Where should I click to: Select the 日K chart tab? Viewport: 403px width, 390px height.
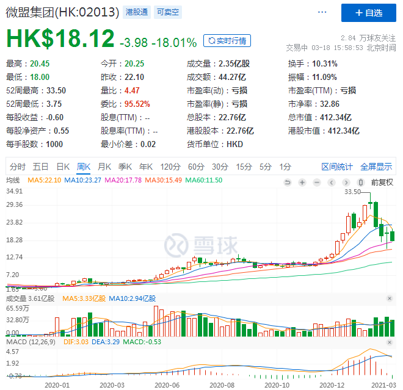click(63, 167)
